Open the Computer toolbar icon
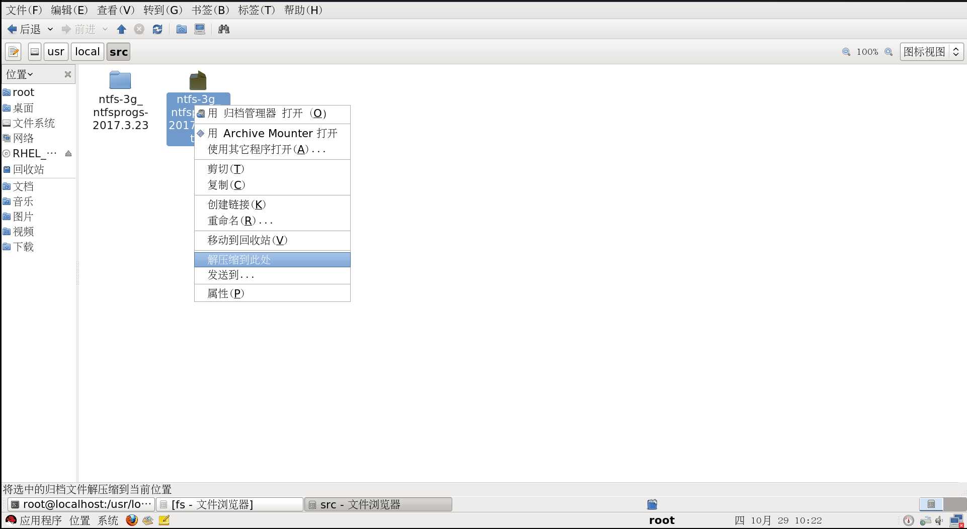 200,29
